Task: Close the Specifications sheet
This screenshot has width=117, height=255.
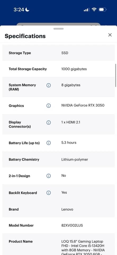Action: (x=110, y=35)
